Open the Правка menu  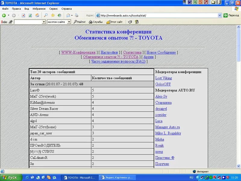click(16, 9)
